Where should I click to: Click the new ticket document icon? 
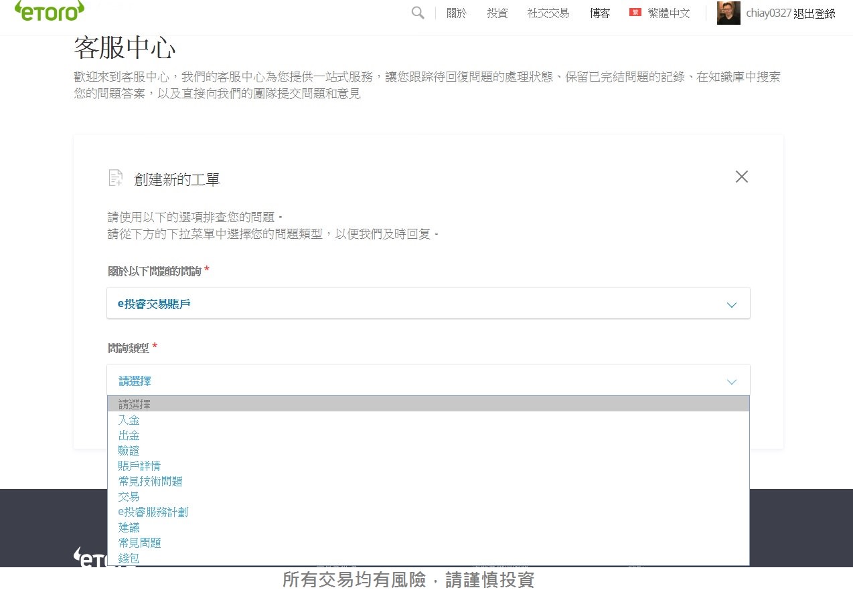116,178
